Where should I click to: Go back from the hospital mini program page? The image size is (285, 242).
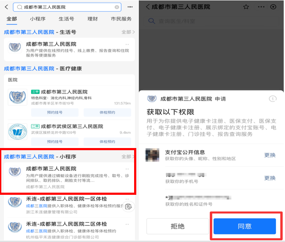click(148, 7)
